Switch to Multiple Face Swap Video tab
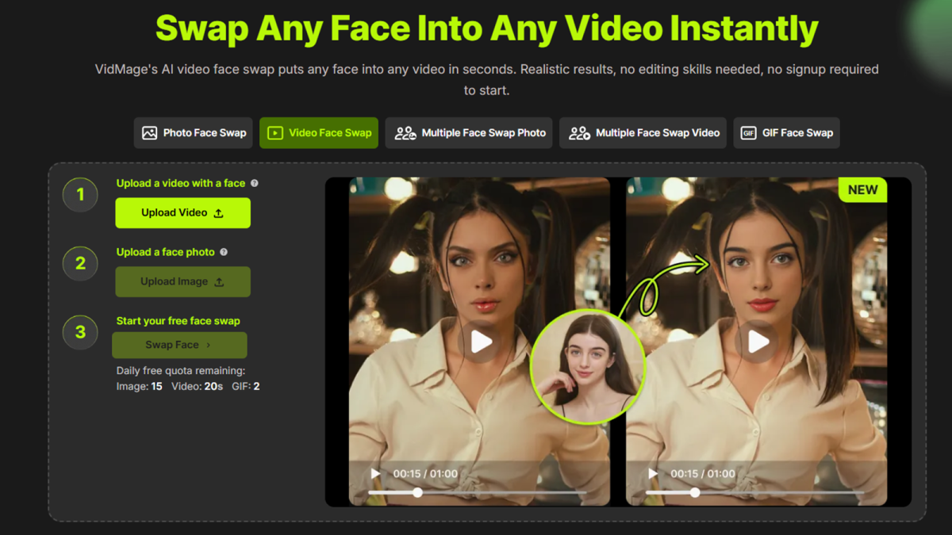952x535 pixels. point(643,133)
